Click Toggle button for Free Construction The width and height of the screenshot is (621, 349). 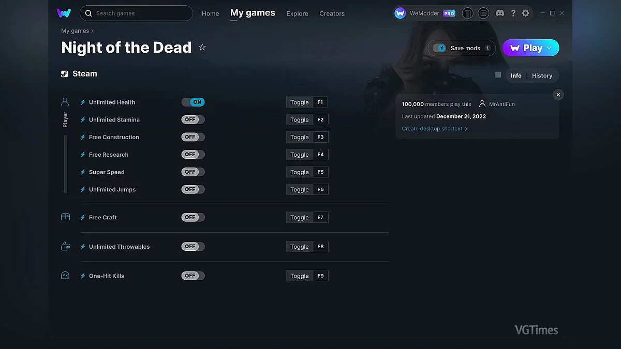tap(300, 137)
